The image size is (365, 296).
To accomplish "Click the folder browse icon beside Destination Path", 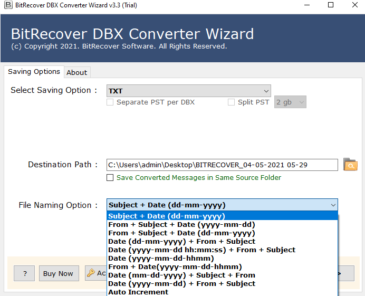I will (x=350, y=165).
